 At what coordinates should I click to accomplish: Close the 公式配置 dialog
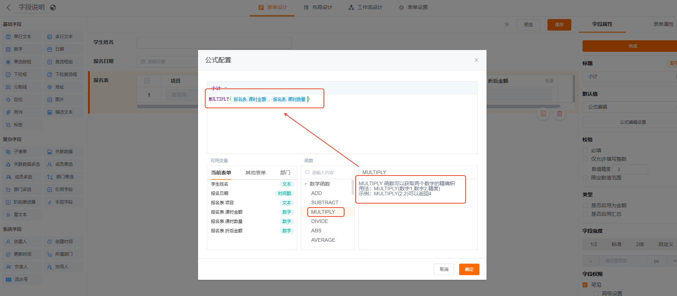coord(476,60)
